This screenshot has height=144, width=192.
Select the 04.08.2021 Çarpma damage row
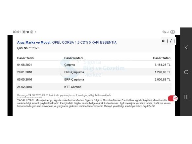[94, 65]
